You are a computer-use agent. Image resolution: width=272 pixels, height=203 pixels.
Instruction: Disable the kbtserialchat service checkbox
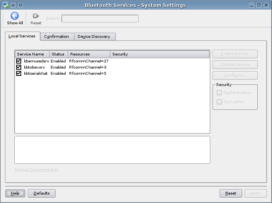tap(19, 73)
